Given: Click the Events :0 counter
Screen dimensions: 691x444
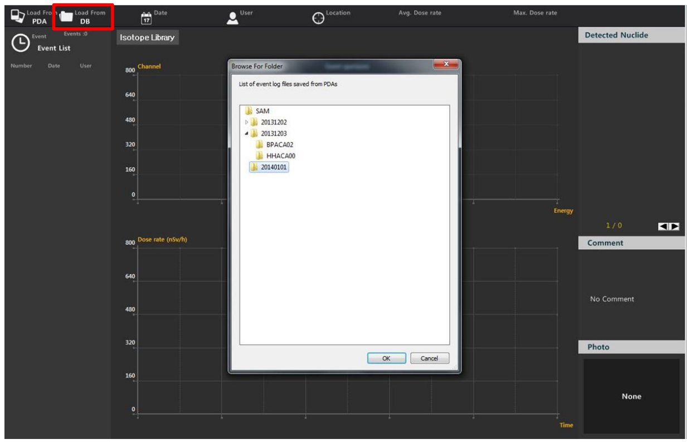Looking at the screenshot, I should pos(76,34).
